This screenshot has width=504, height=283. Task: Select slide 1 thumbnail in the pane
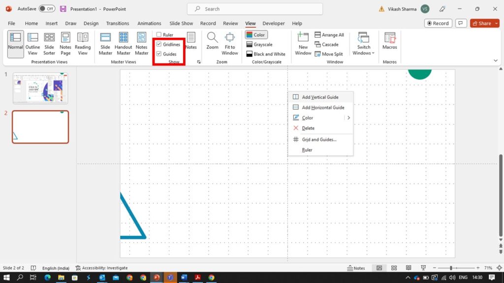pyautogui.click(x=40, y=87)
